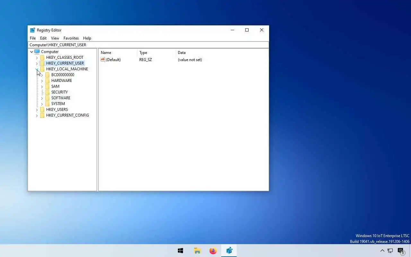Expand HKEY_USERS arrow
The image size is (411, 257).
click(x=37, y=110)
